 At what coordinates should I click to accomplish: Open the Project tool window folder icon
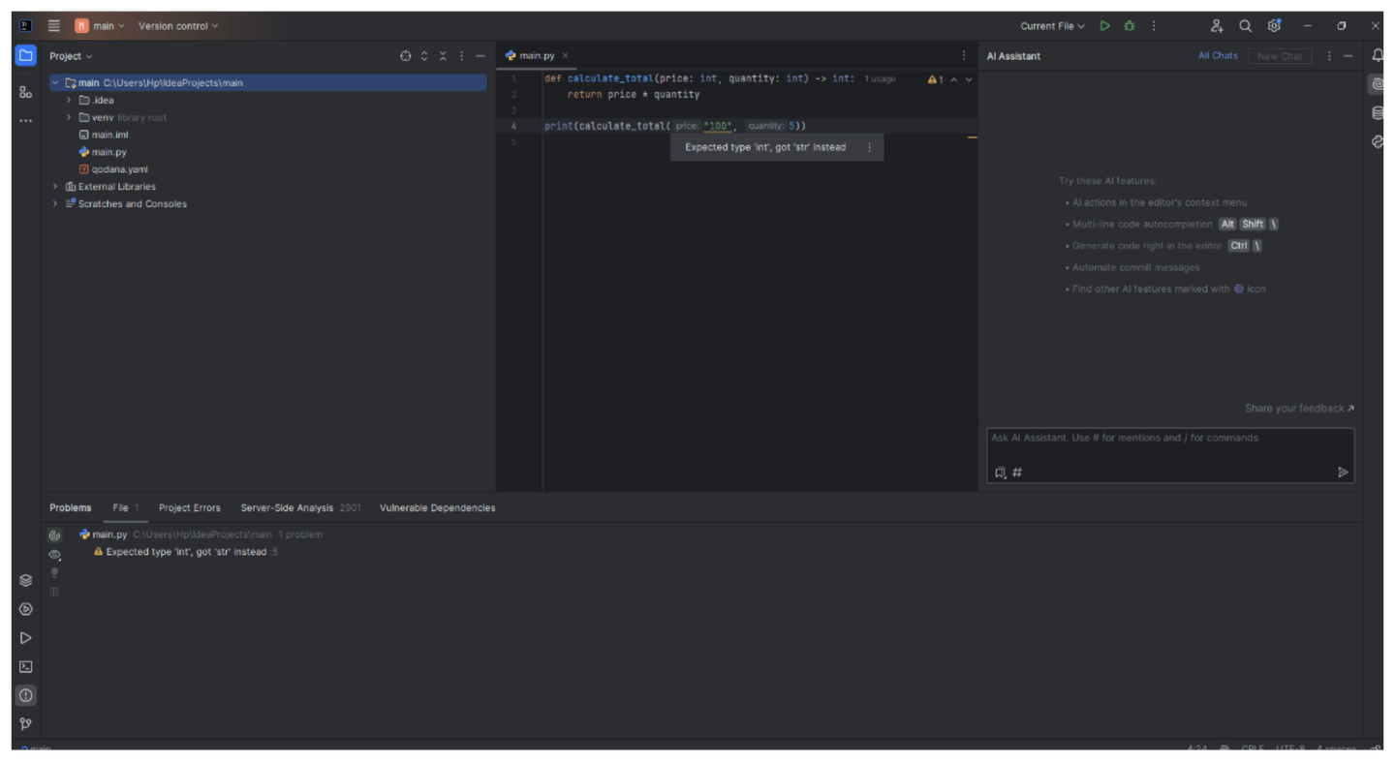click(26, 55)
